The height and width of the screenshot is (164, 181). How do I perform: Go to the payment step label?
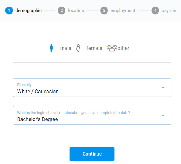point(170,11)
